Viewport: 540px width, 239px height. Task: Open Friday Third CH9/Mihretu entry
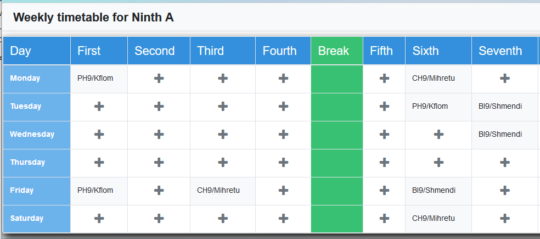coord(218,190)
